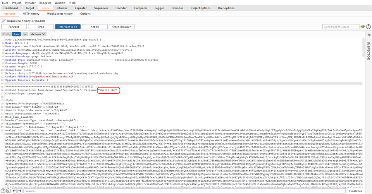Open the Project menu
This screenshot has height=194, width=372.
click(x=17, y=3)
